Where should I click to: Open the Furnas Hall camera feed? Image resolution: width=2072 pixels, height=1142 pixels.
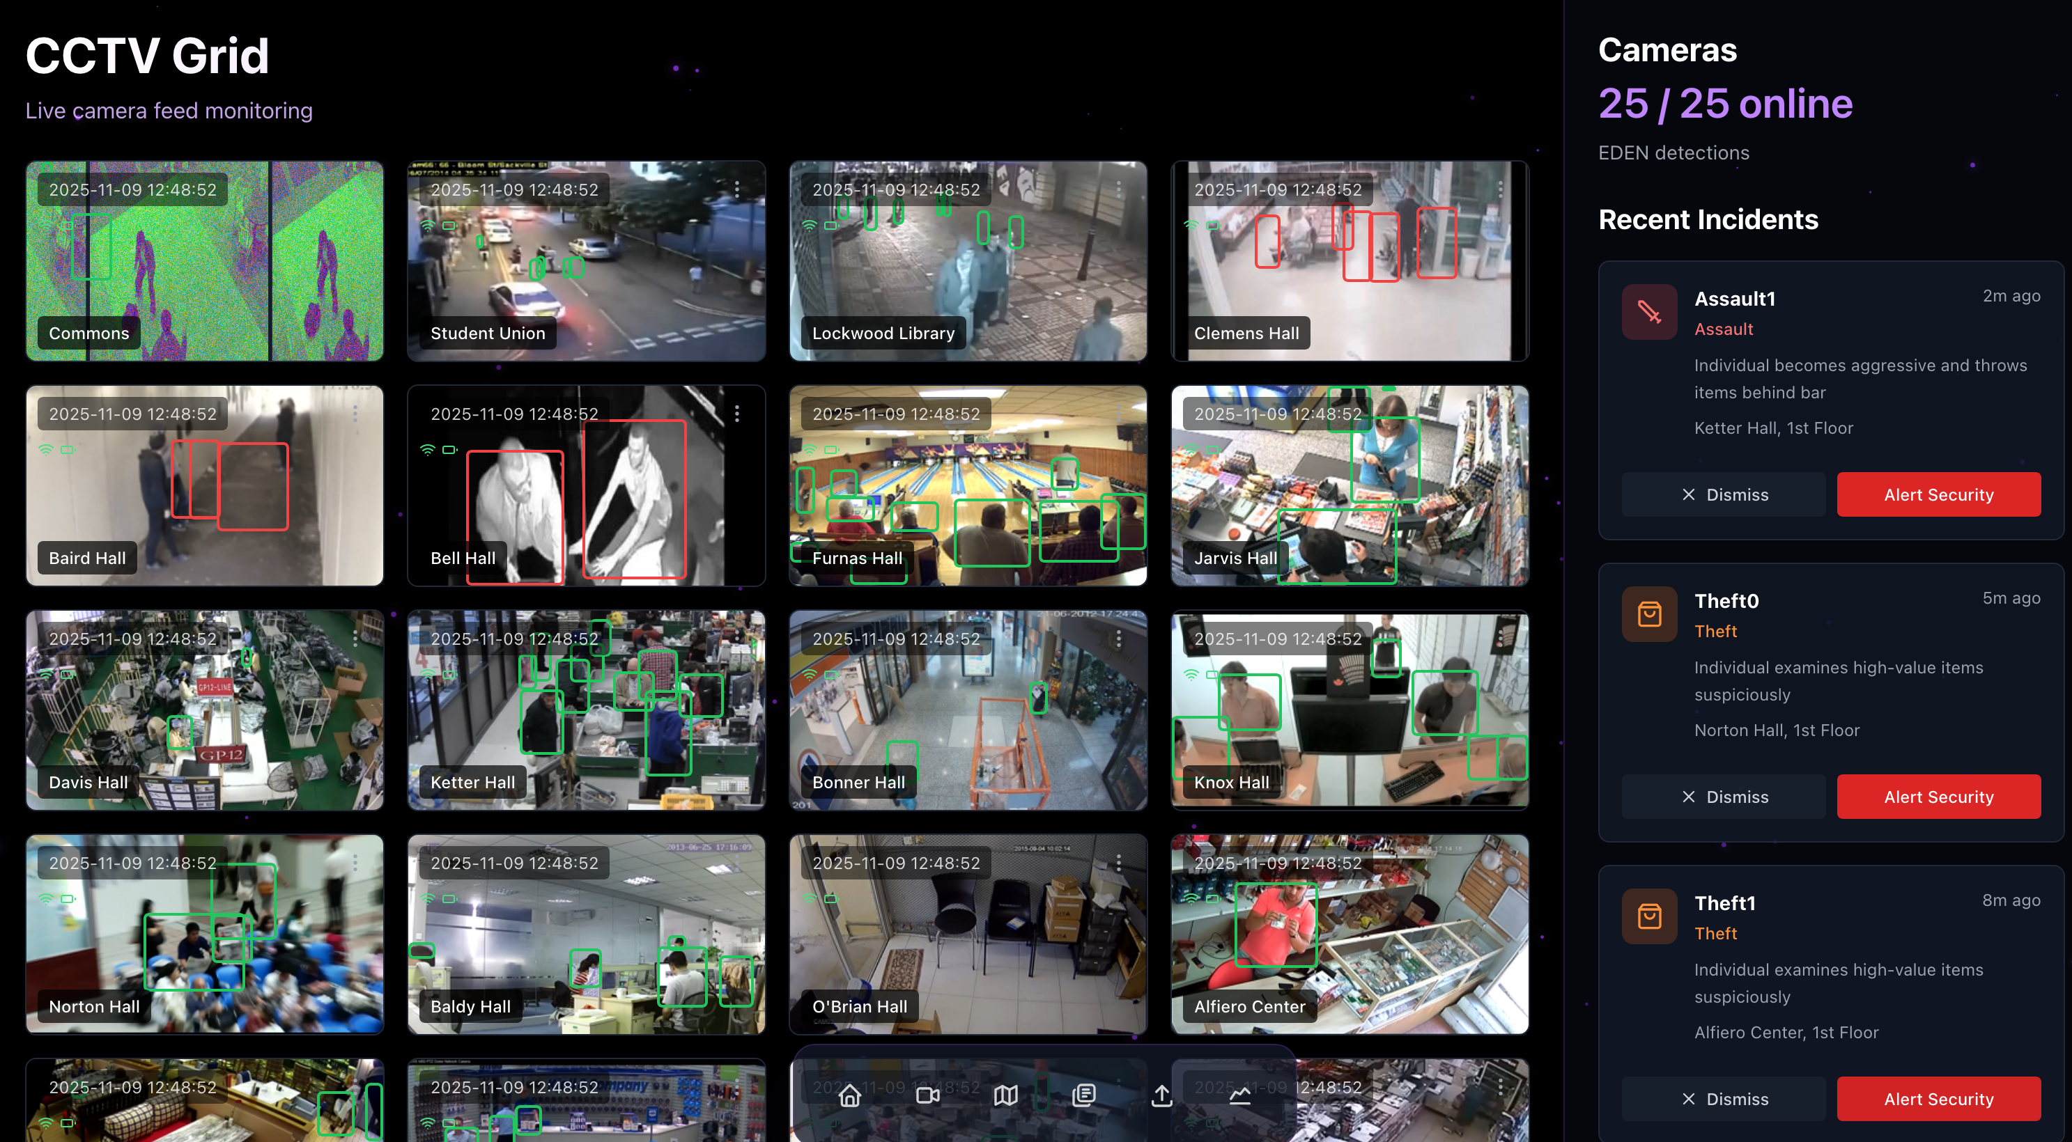click(x=968, y=485)
